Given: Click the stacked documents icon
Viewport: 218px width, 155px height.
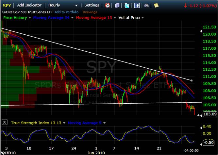Looking at the screenshot, I should (117, 6).
